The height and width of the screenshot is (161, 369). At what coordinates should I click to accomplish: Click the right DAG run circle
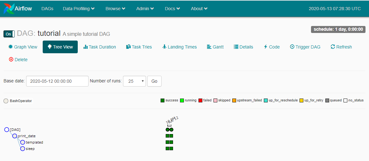click(x=171, y=130)
